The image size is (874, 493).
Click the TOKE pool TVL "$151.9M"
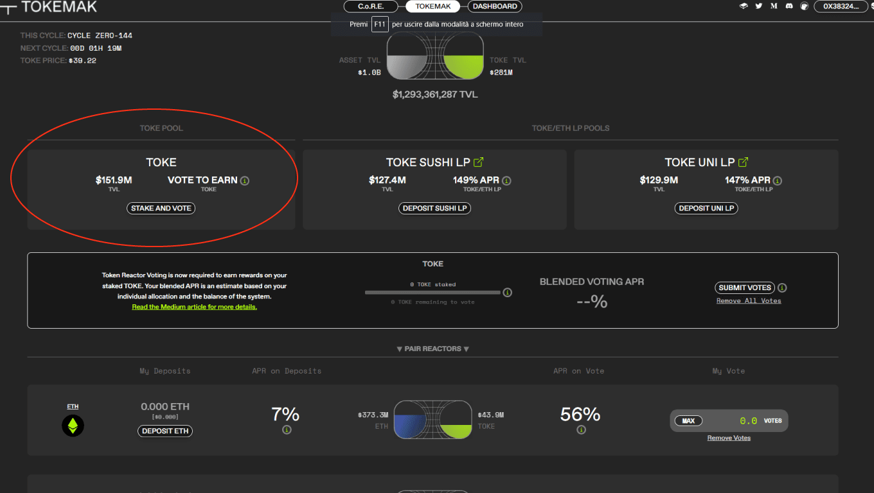114,180
